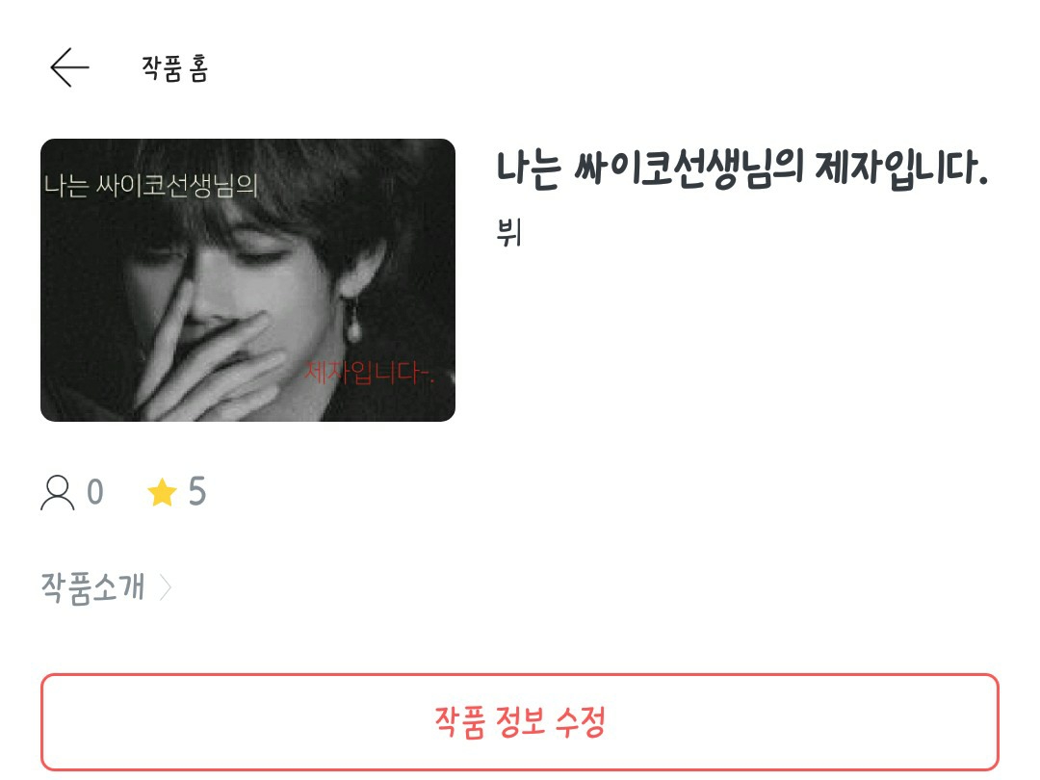Open author 뷔's profile name
The width and height of the screenshot is (1040, 780).
[x=509, y=233]
